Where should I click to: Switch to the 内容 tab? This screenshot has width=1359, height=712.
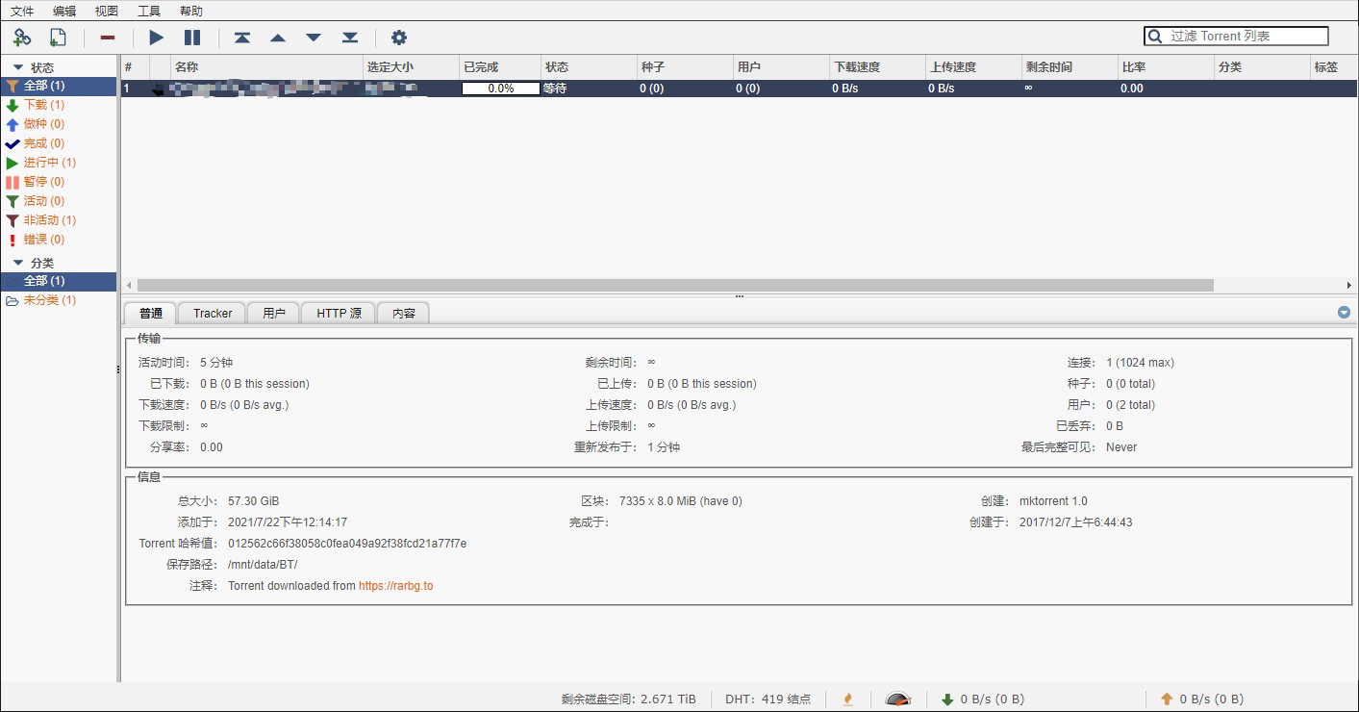coord(404,313)
